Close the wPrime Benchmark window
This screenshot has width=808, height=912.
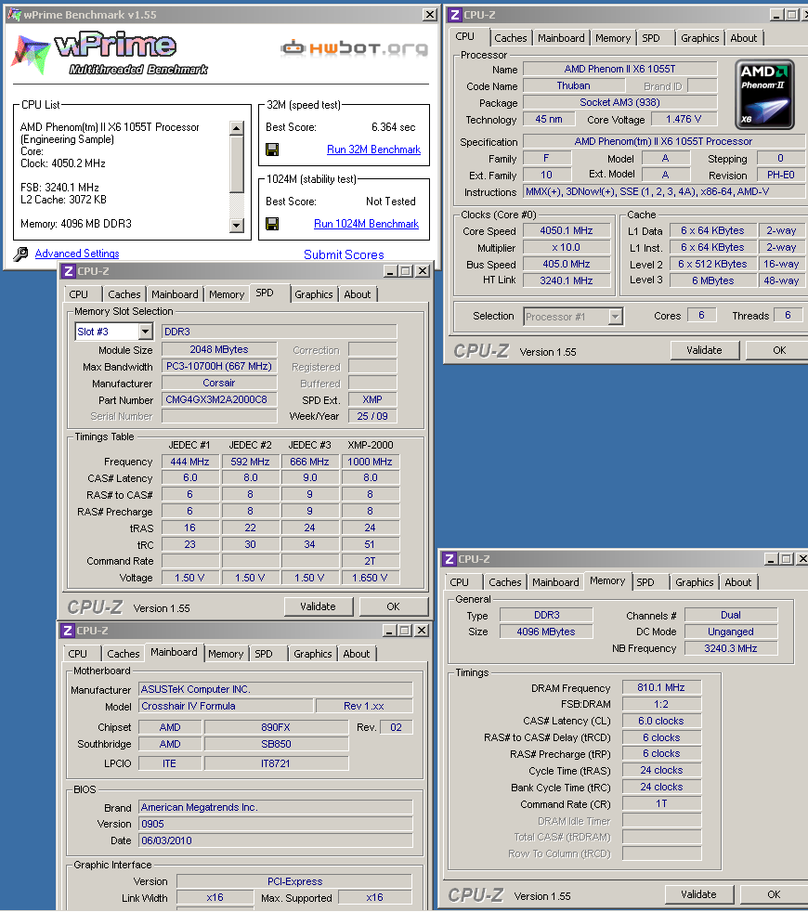click(x=429, y=15)
